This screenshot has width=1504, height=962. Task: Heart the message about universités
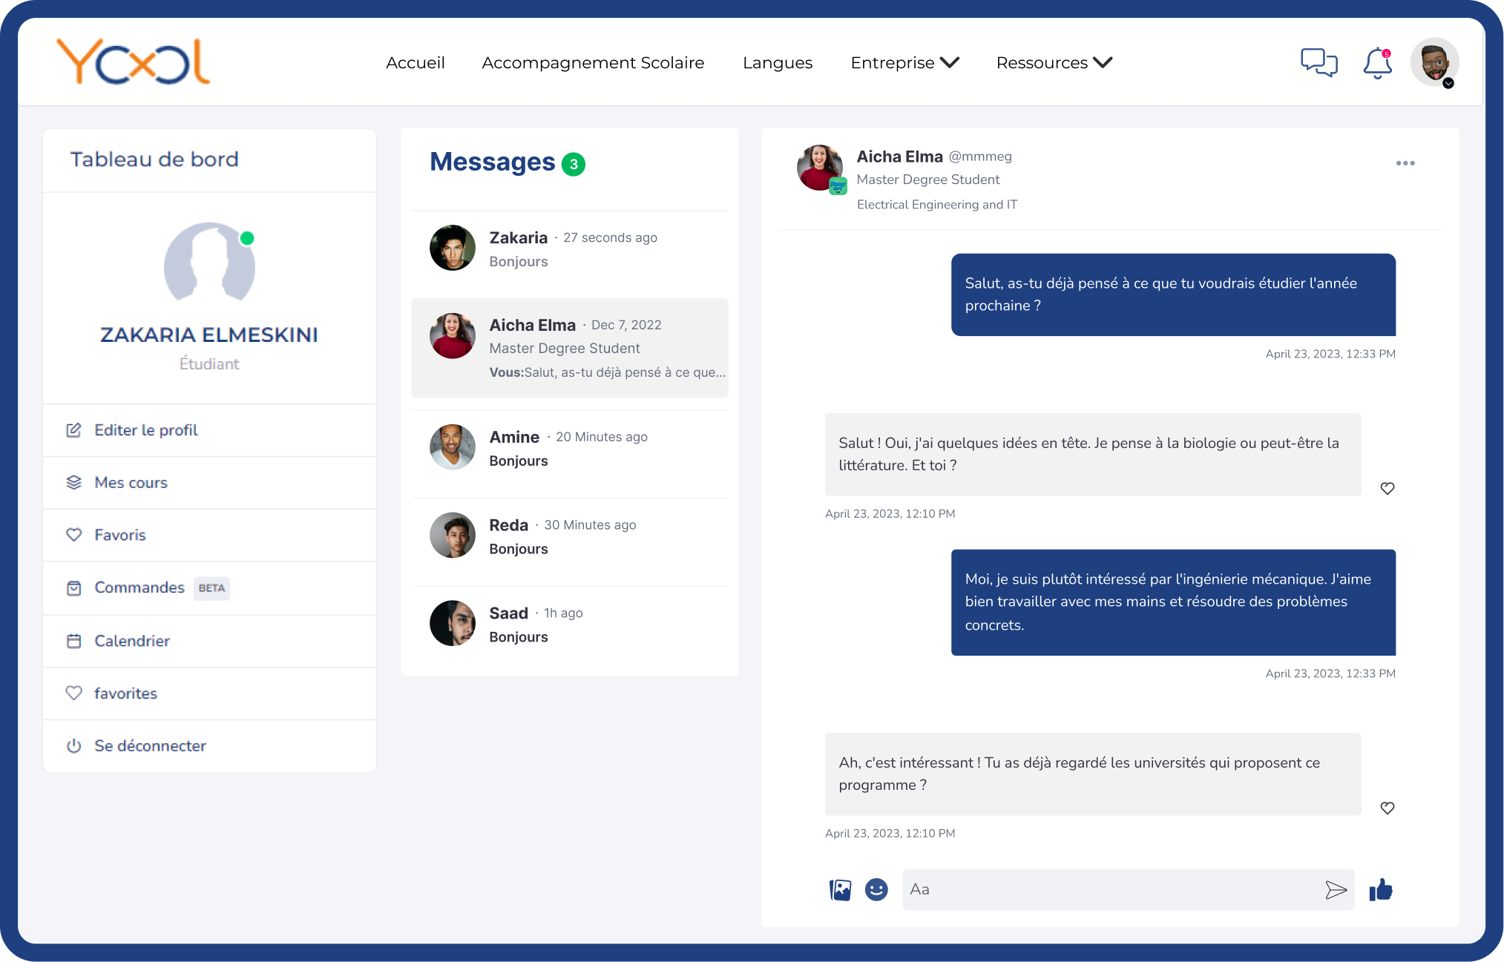[x=1388, y=808]
